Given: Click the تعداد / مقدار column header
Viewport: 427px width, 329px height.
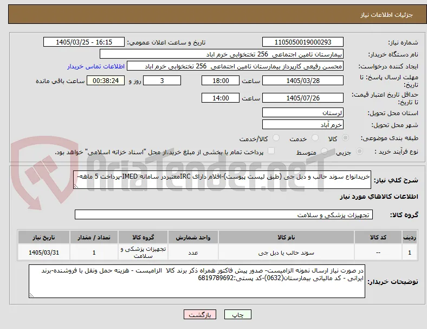Looking at the screenshot, I should 94,237.
